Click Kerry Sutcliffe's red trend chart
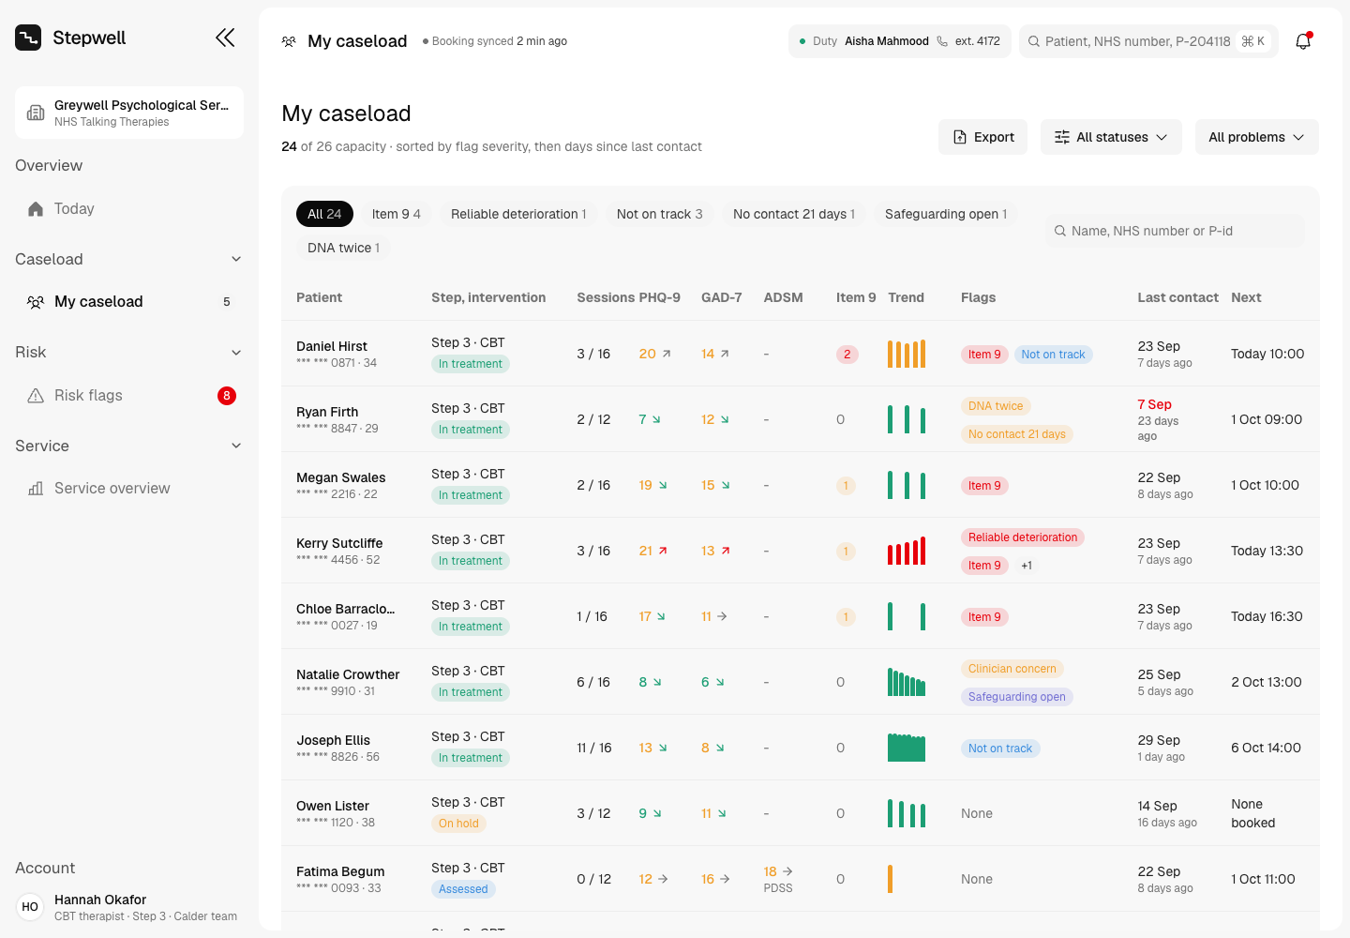This screenshot has width=1350, height=938. click(907, 551)
